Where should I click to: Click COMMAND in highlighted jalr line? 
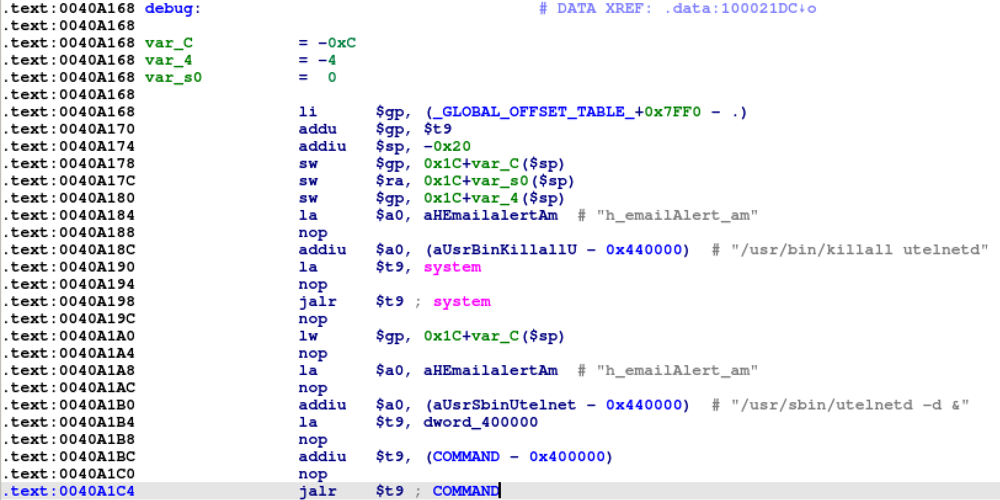click(x=466, y=491)
